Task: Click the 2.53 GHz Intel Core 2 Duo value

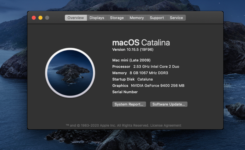Action: (156, 66)
